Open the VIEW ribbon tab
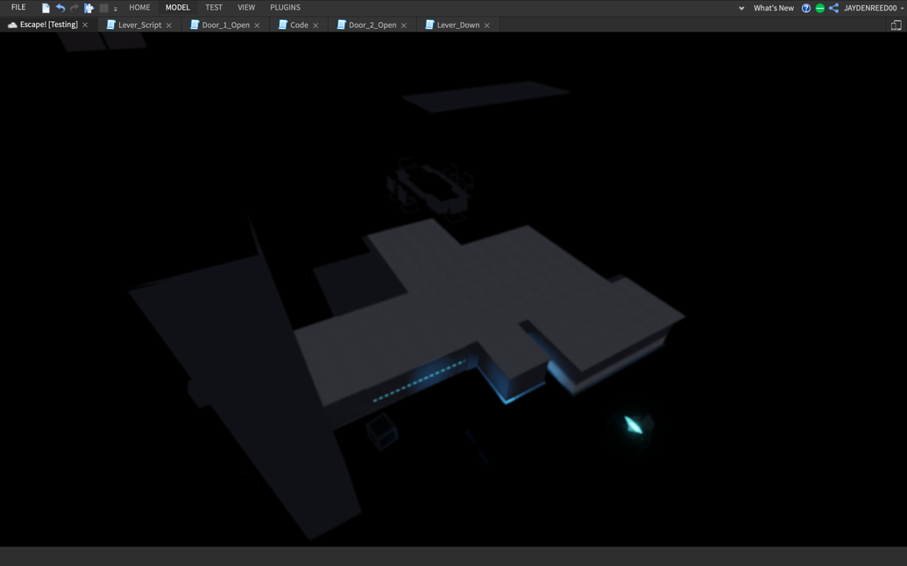The height and width of the screenshot is (566, 907). (x=245, y=7)
